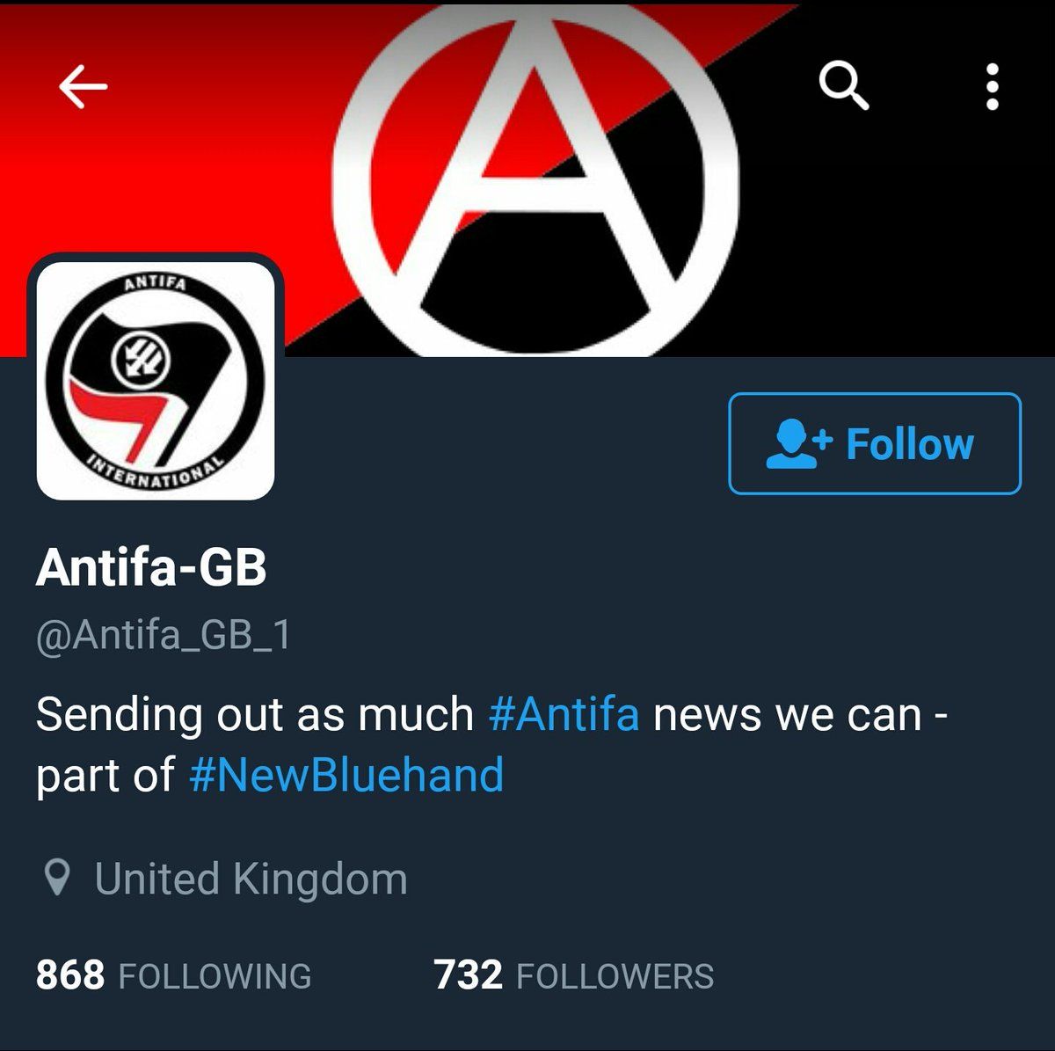Tap the Antifa International profile picture
The width and height of the screenshot is (1055, 1051).
tap(156, 381)
